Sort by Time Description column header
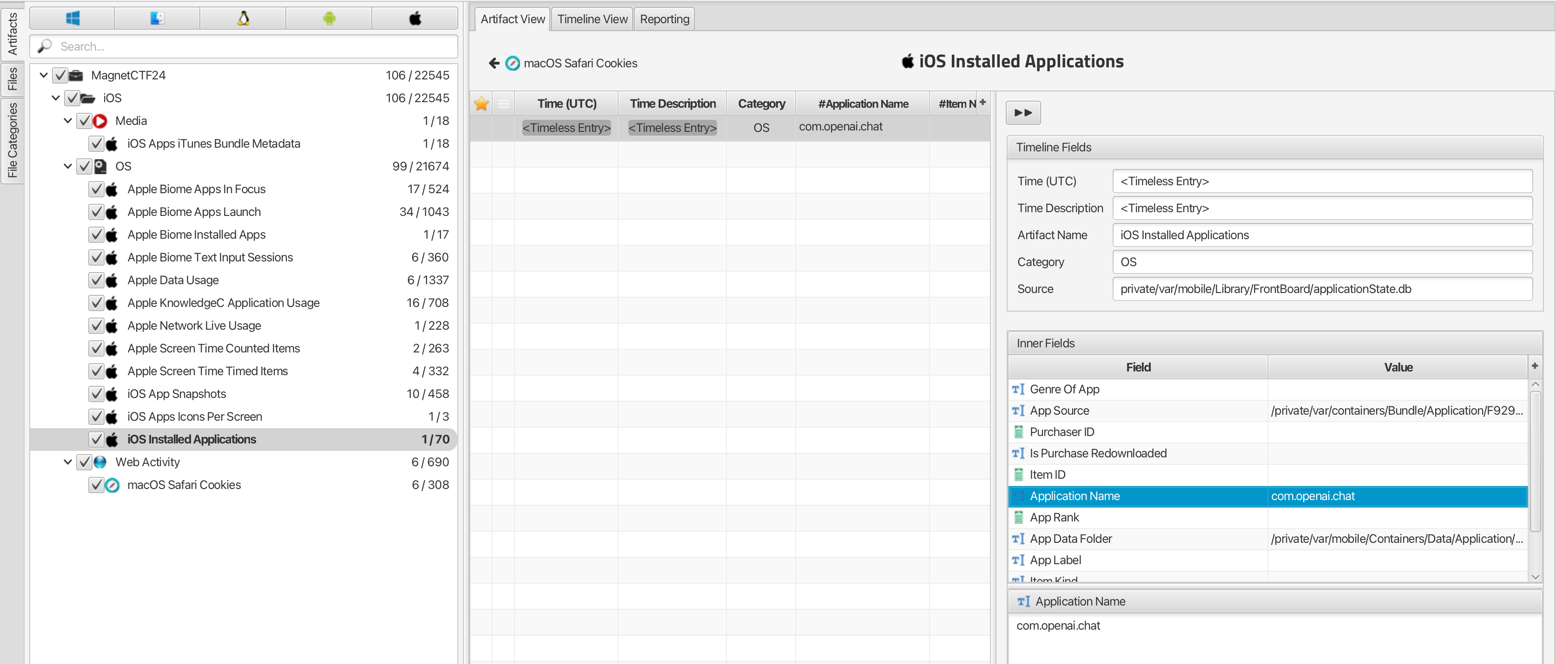This screenshot has height=664, width=1556. [x=673, y=104]
